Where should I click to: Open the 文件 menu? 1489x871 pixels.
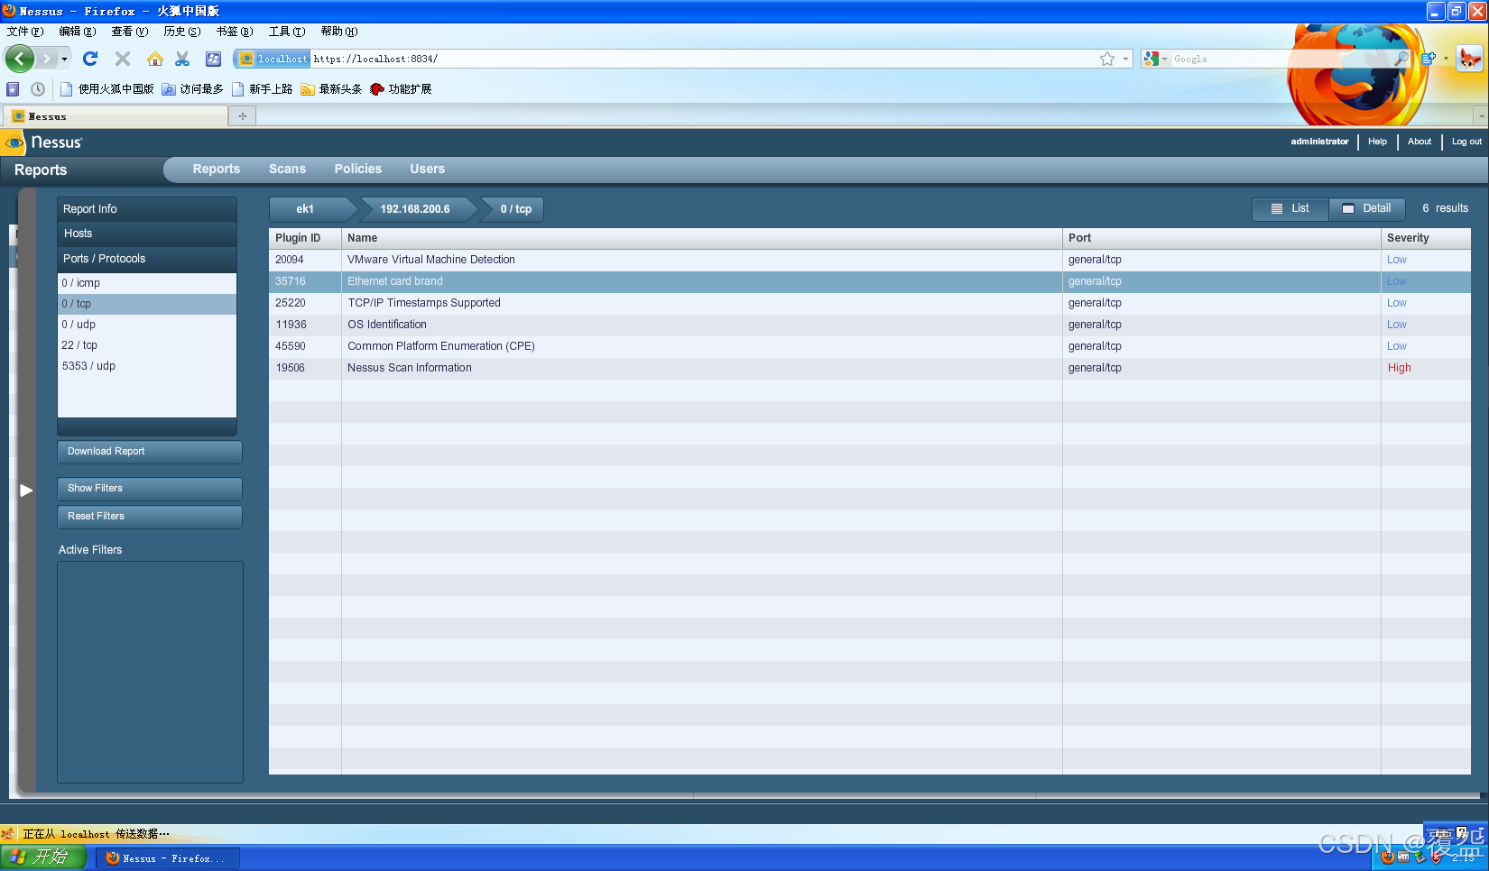point(25,32)
